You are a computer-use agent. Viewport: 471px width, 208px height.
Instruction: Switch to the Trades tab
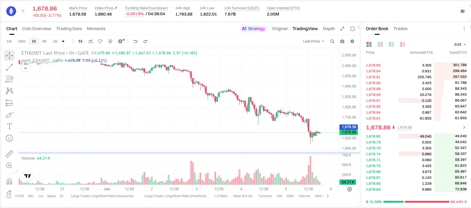tap(400, 29)
